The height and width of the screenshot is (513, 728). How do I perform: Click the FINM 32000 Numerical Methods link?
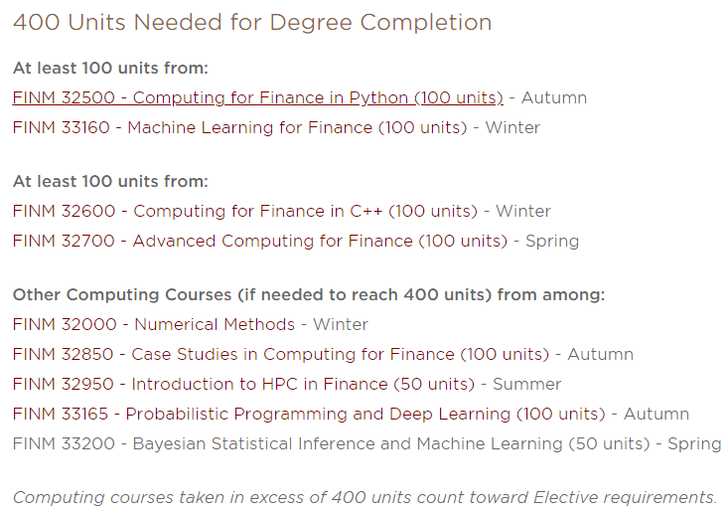tap(154, 324)
